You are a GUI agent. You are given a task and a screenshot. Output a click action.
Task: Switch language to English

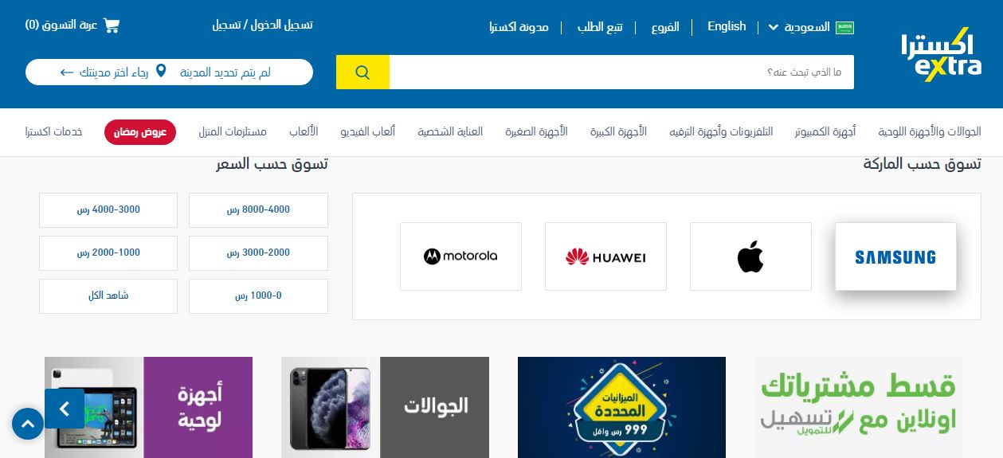click(727, 26)
